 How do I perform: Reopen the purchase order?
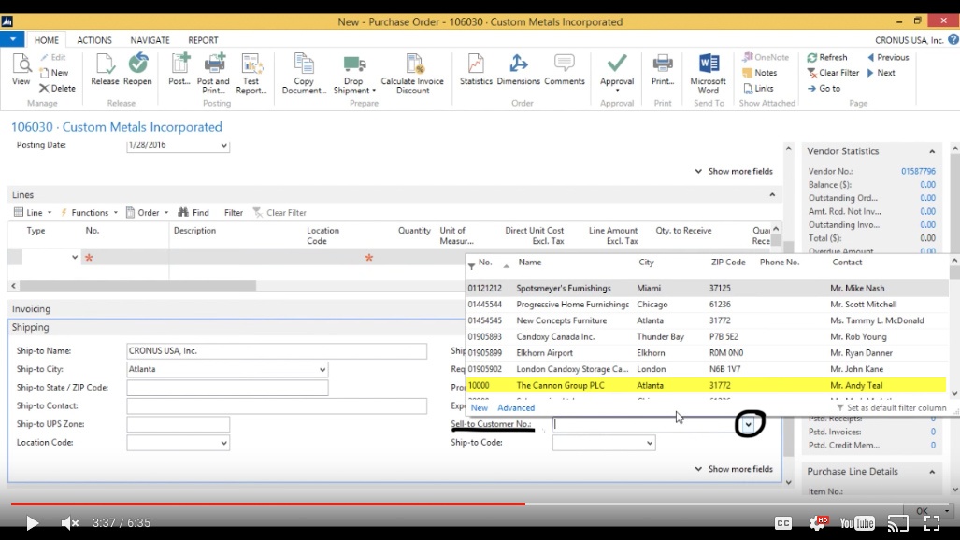pyautogui.click(x=137, y=69)
